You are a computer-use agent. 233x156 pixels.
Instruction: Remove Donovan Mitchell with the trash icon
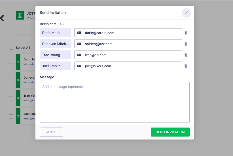coord(186,44)
